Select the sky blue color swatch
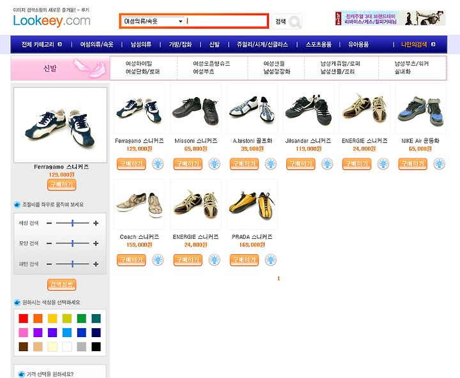The width and height of the screenshot is (460, 378). pyautogui.click(x=67, y=333)
